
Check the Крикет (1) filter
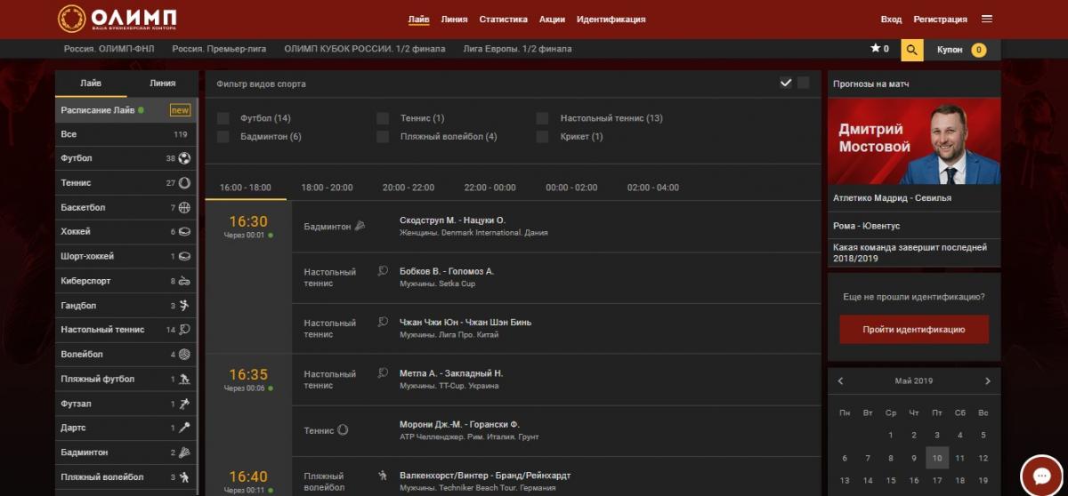coord(542,137)
